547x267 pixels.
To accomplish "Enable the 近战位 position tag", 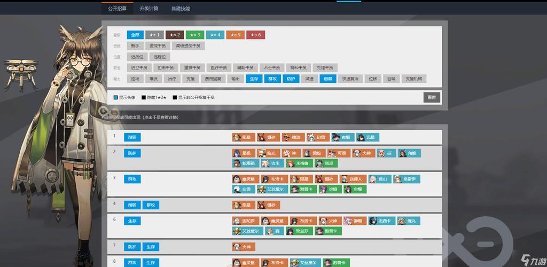I will coord(137,57).
